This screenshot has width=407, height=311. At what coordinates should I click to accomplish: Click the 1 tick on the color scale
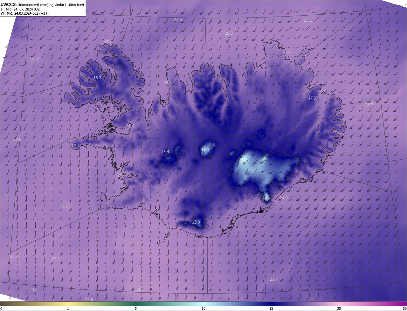pos(68,308)
